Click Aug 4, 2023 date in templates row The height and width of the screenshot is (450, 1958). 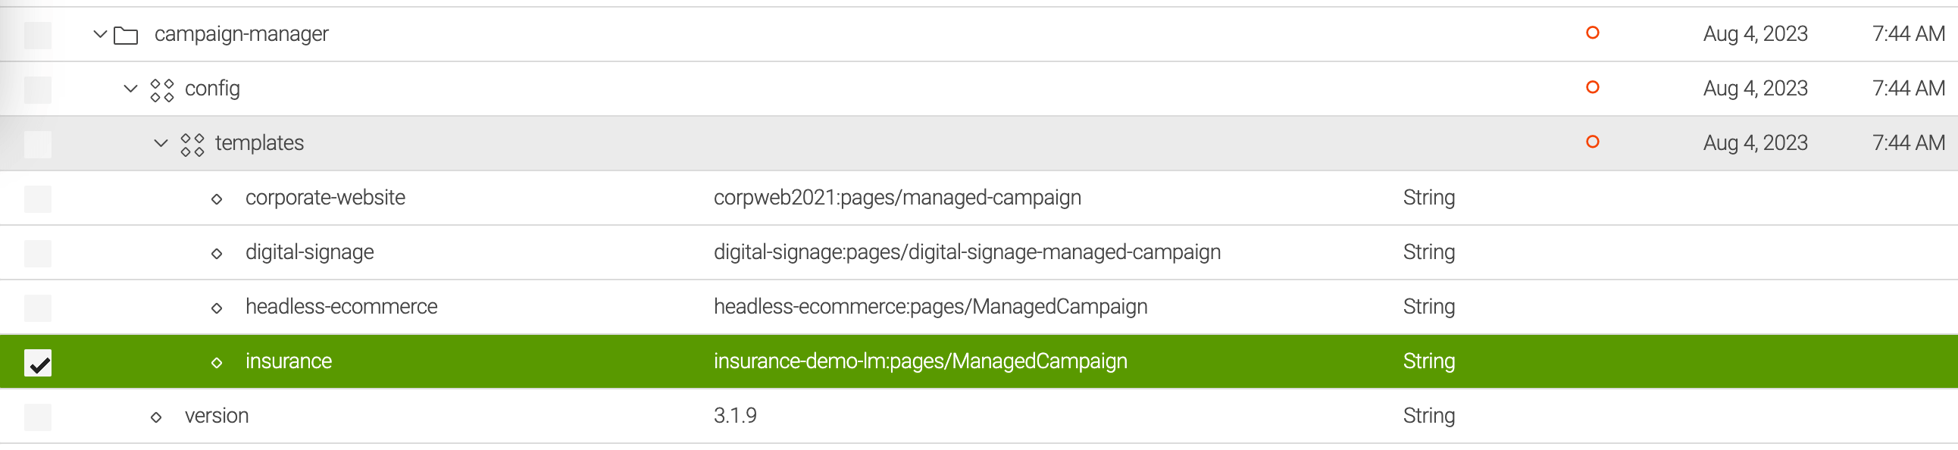tap(1755, 143)
